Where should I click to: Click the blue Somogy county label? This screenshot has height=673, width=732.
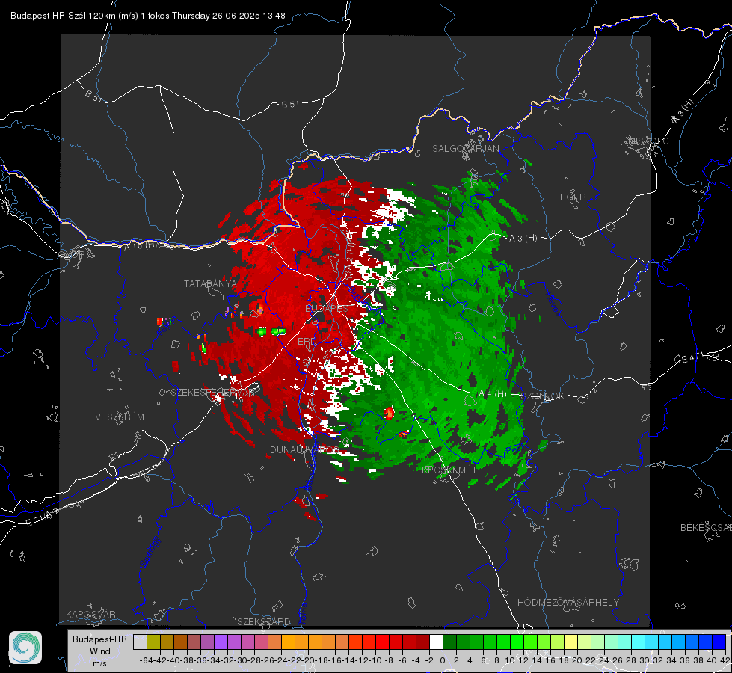coord(151,552)
